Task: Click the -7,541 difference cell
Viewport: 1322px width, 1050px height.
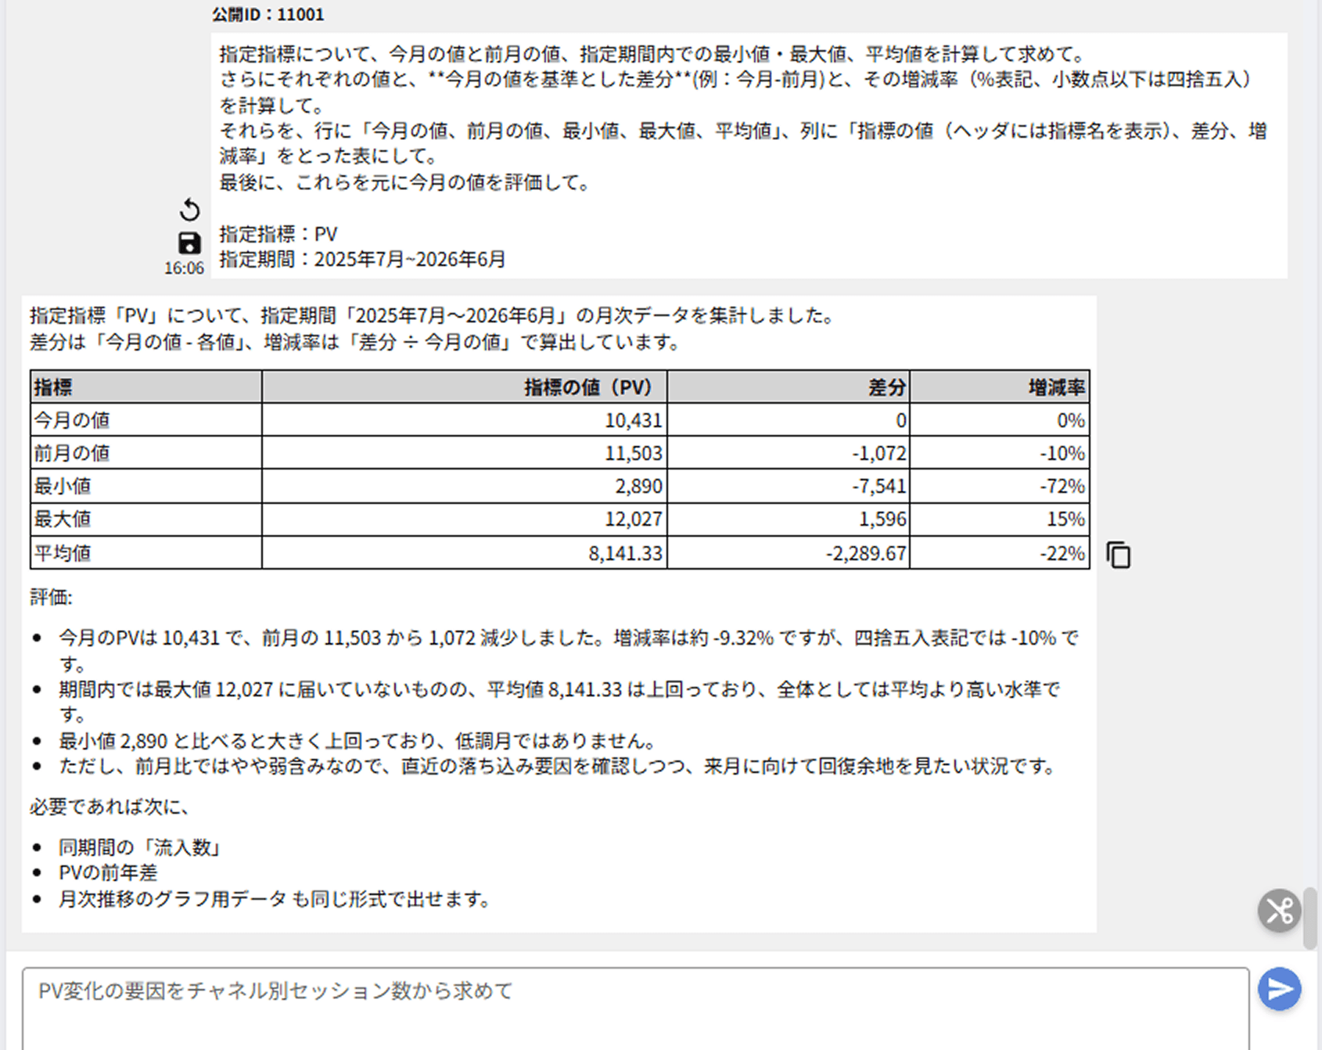Action: point(789,486)
